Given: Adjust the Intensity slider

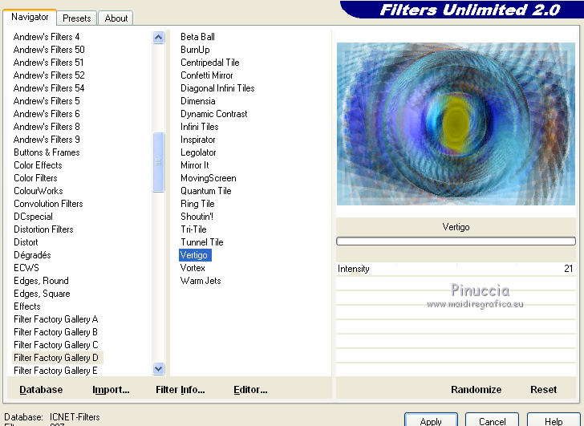Looking at the screenshot, I should click(x=456, y=269).
